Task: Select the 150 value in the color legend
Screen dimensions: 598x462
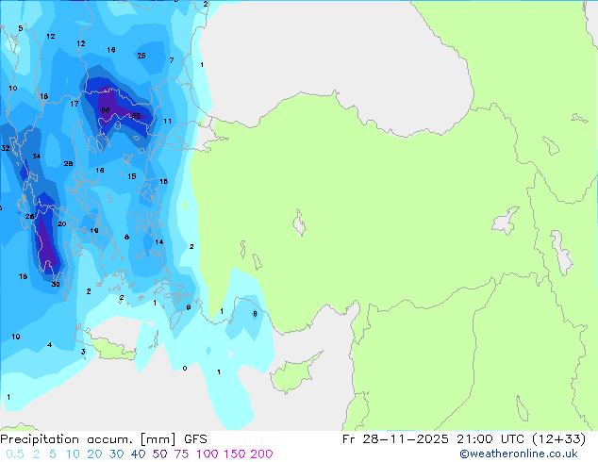Action: tap(234, 454)
